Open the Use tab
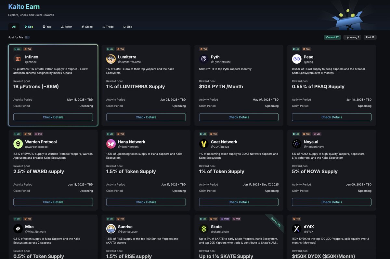 tap(127, 27)
